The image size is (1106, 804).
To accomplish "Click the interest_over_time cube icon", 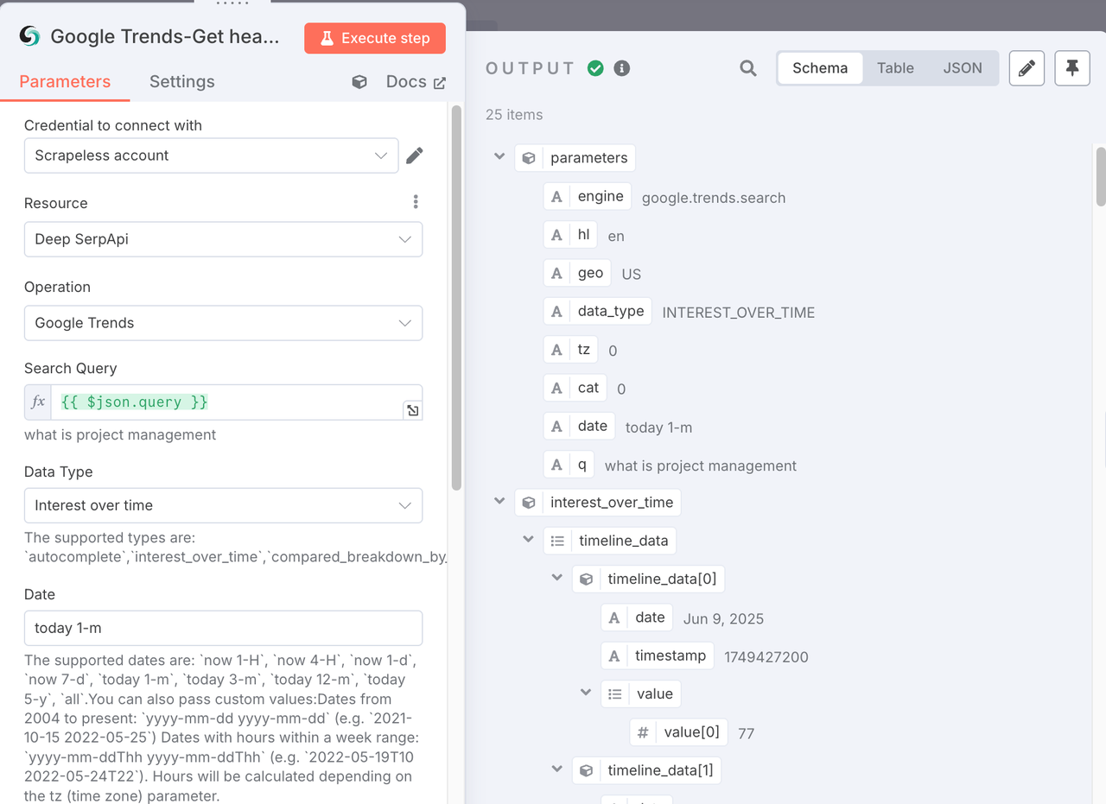I will [x=529, y=502].
